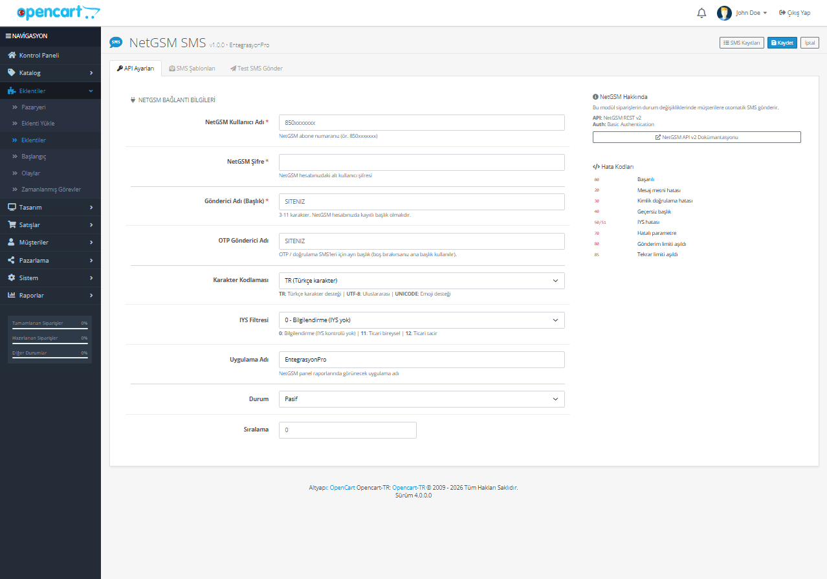Click the Pazarlama share icon
The width and height of the screenshot is (827, 579).
pos(12,260)
